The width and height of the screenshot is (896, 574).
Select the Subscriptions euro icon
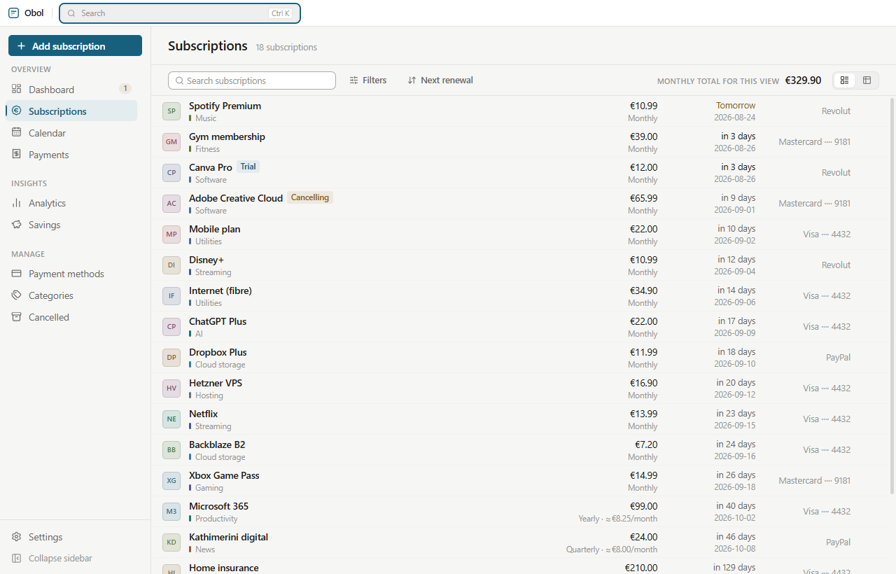[x=17, y=111]
